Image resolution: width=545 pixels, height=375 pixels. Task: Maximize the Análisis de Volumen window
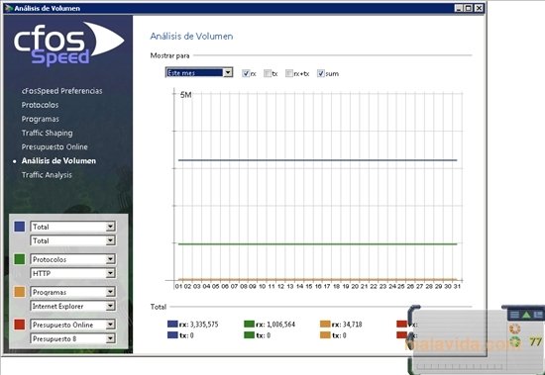coord(468,8)
